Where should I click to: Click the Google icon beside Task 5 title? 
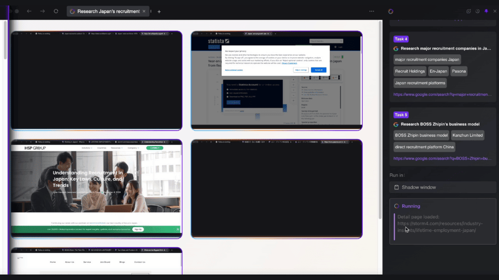click(x=396, y=124)
